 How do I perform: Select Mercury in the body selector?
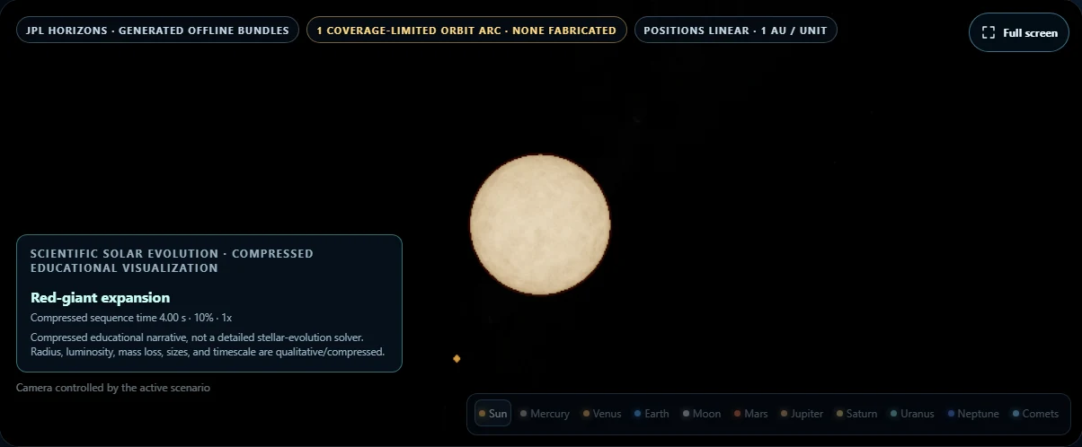click(x=545, y=414)
